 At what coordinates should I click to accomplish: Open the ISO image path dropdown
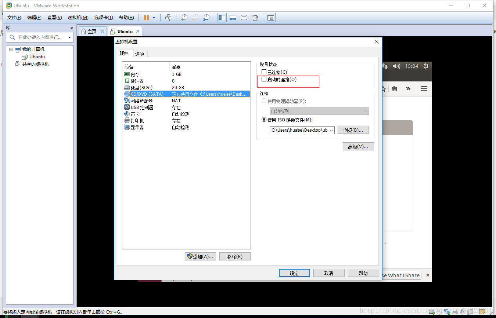pos(331,130)
